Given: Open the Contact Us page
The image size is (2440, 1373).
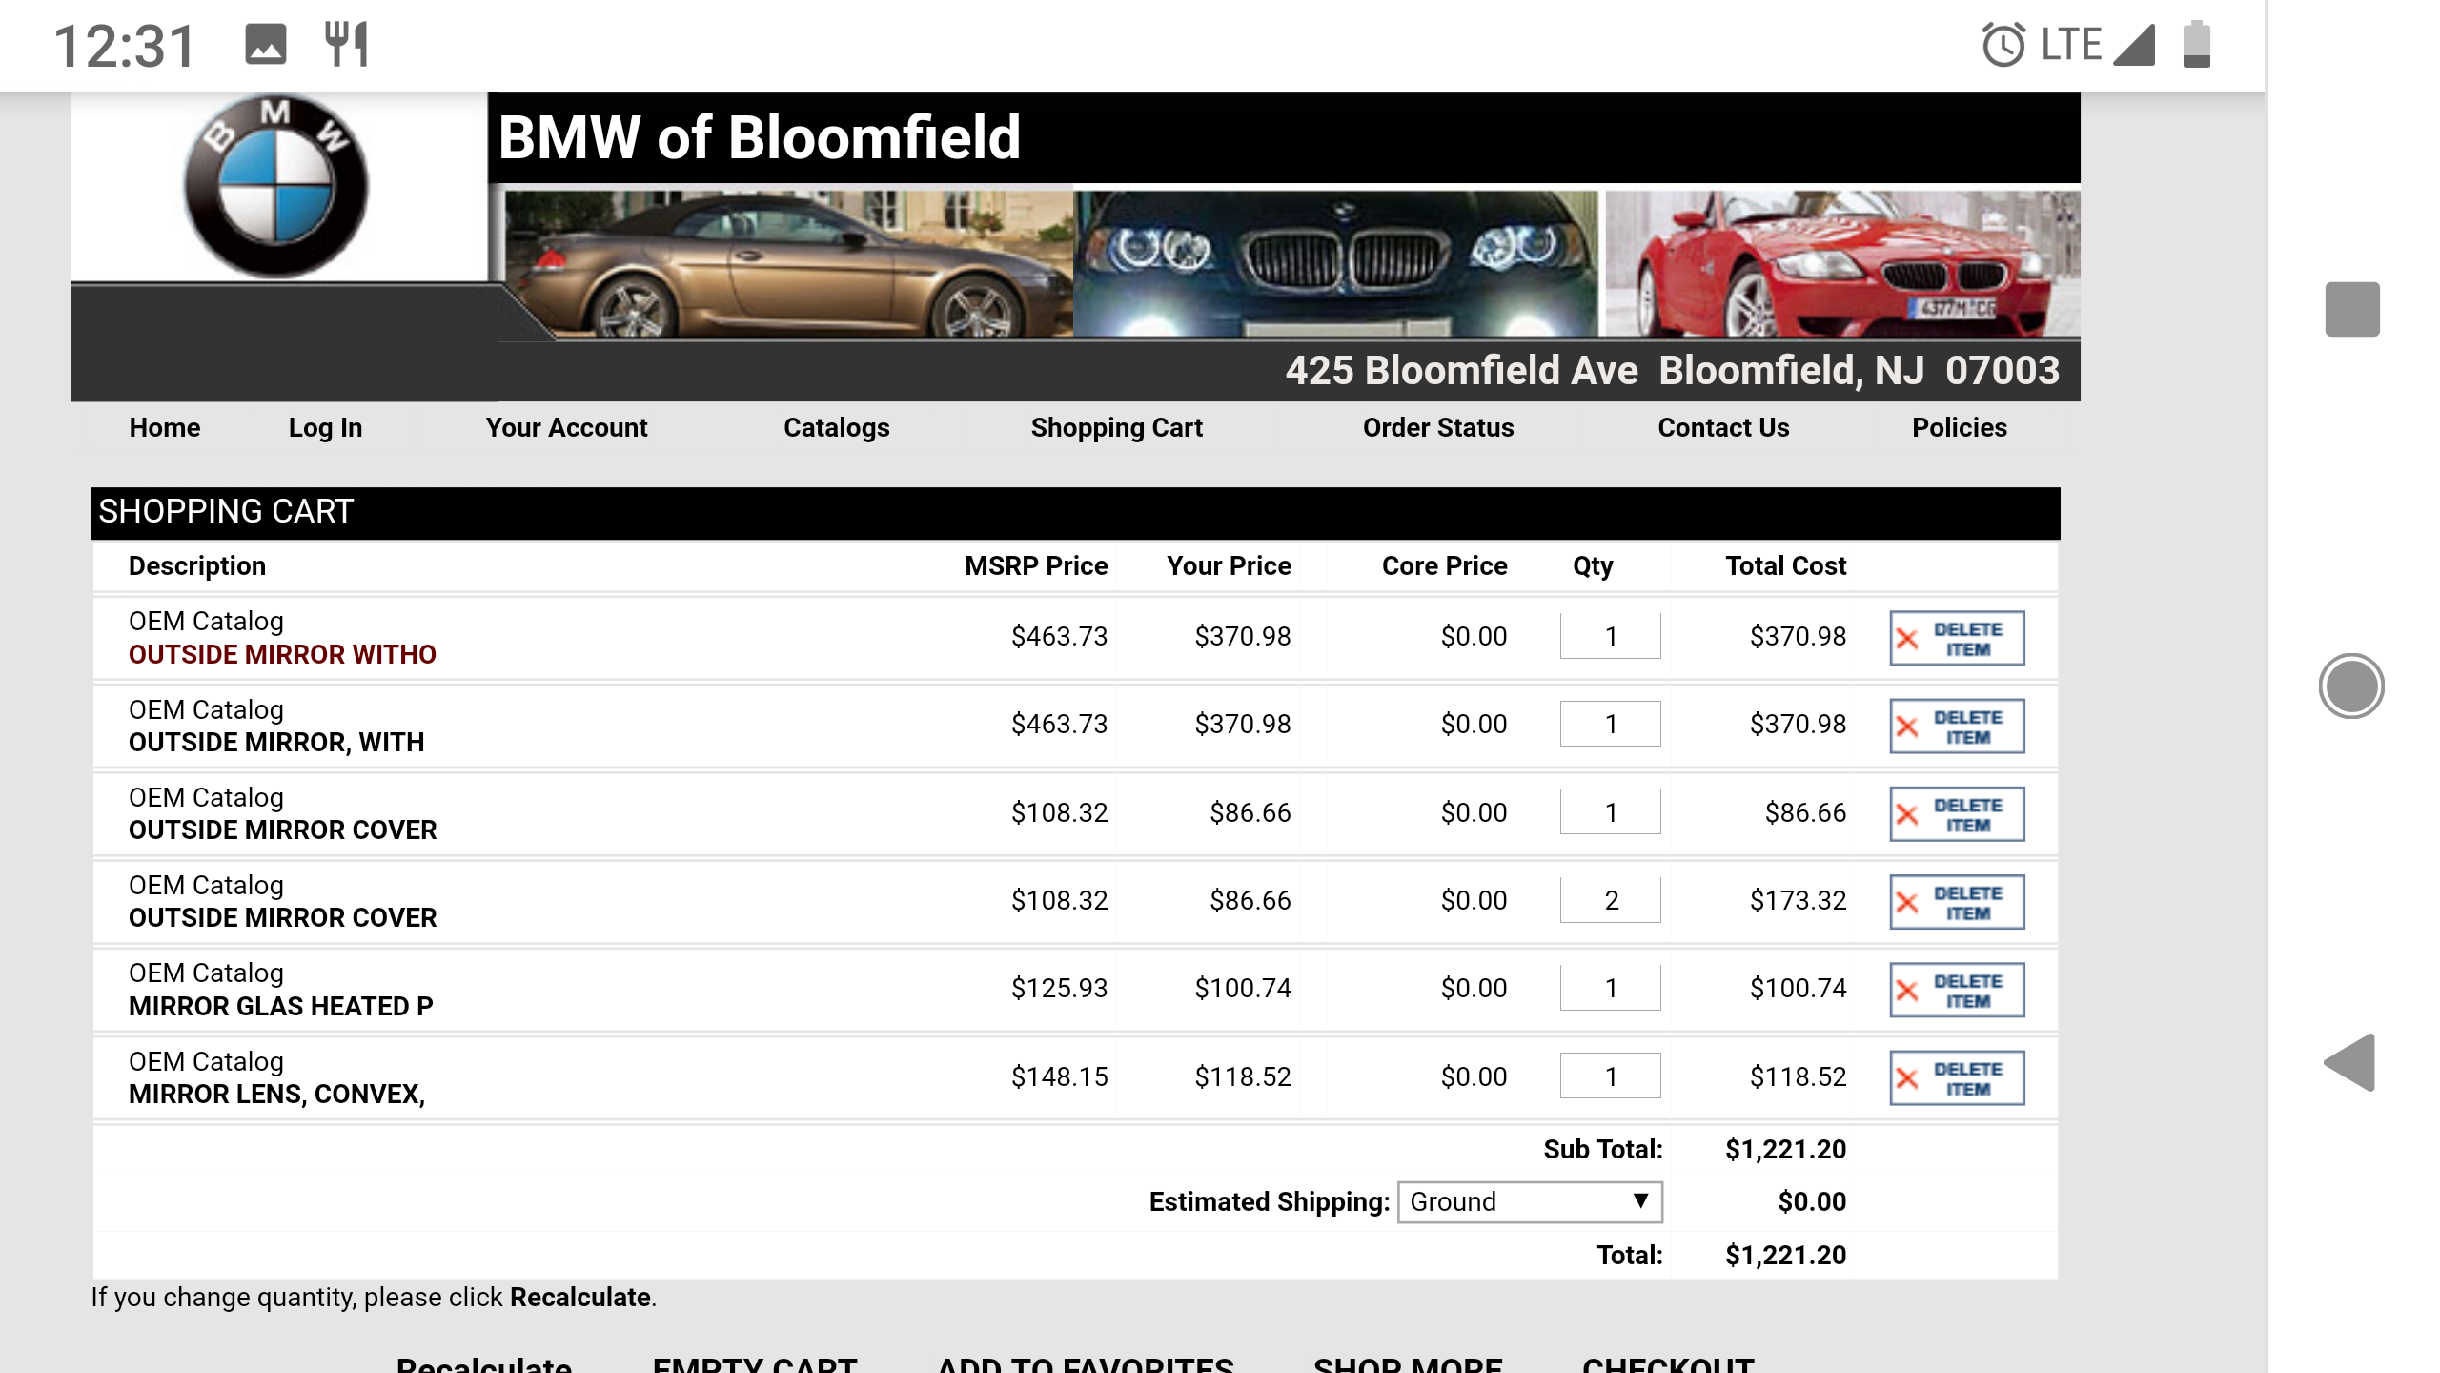Looking at the screenshot, I should 1723,428.
